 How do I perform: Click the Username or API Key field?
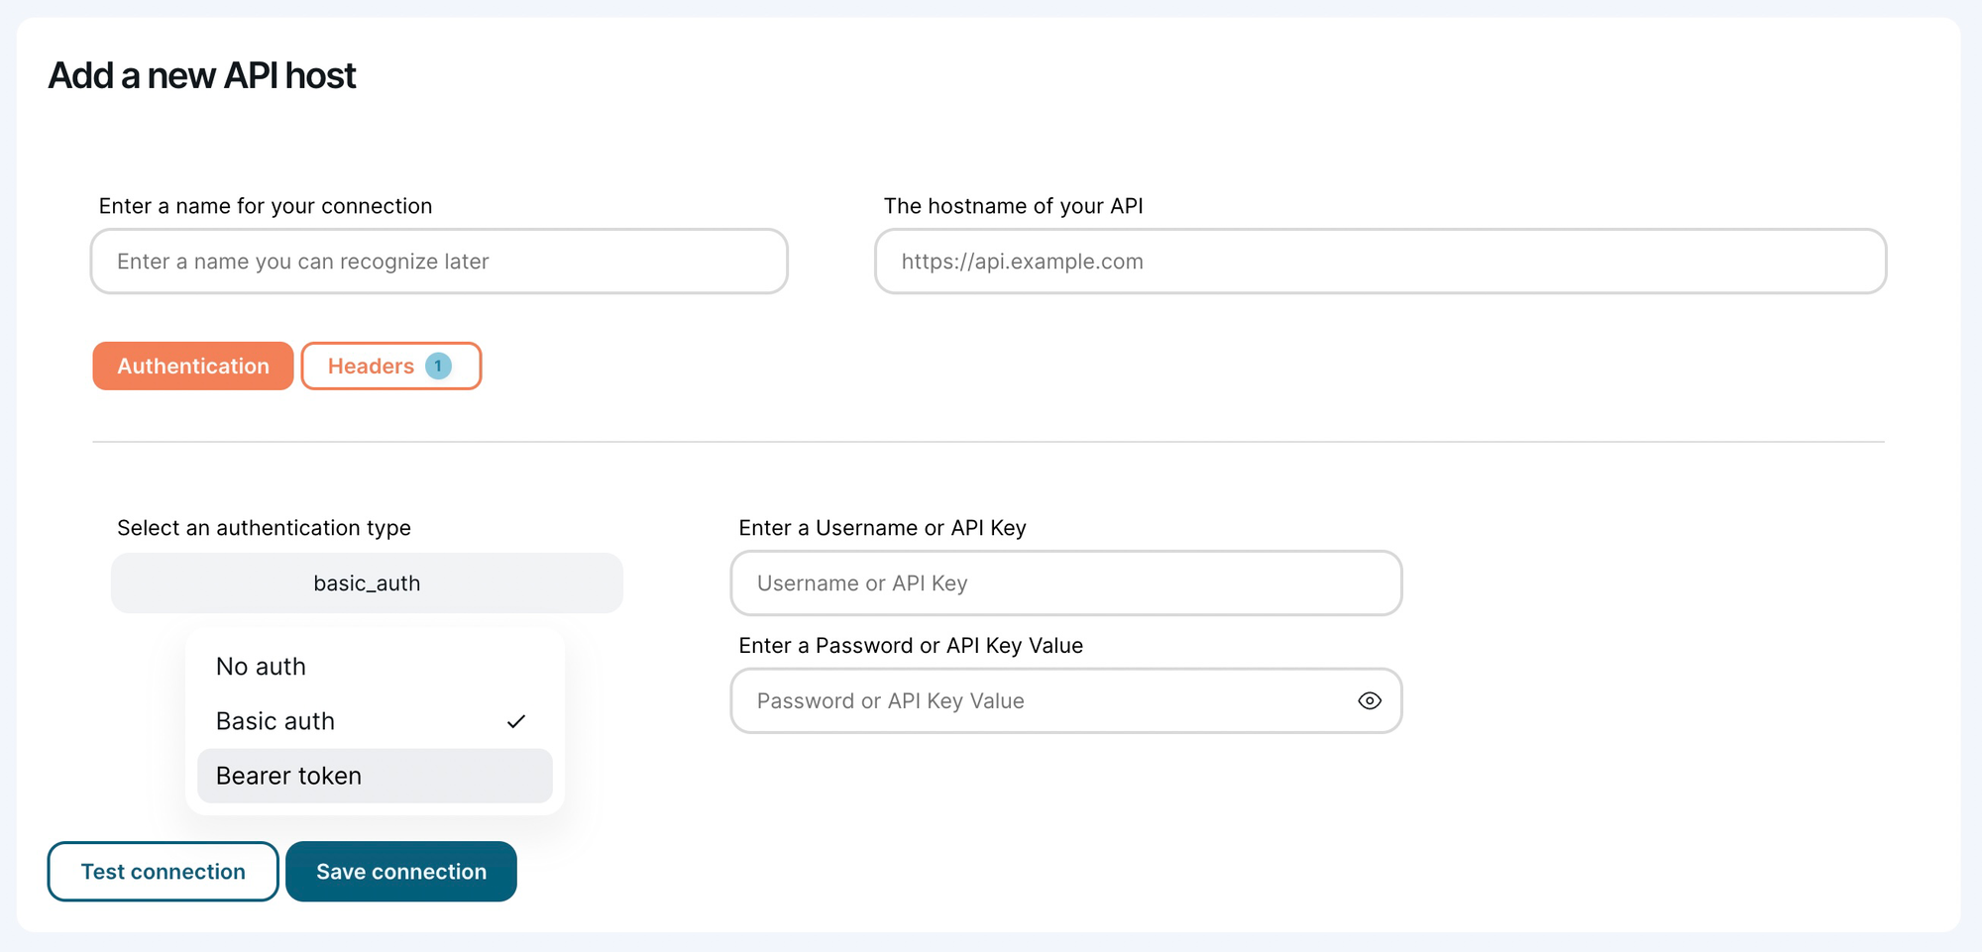(x=1065, y=582)
